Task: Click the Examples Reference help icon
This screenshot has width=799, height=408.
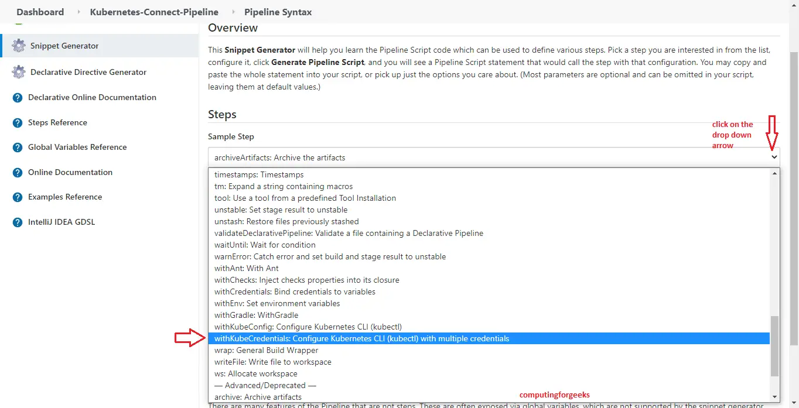Action: point(18,197)
